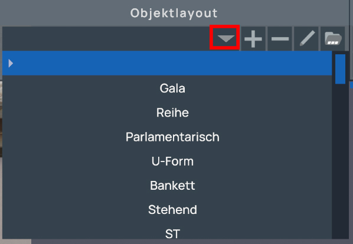Remove the layout using the minus icon
Image resolution: width=353 pixels, height=244 pixels.
pos(280,39)
